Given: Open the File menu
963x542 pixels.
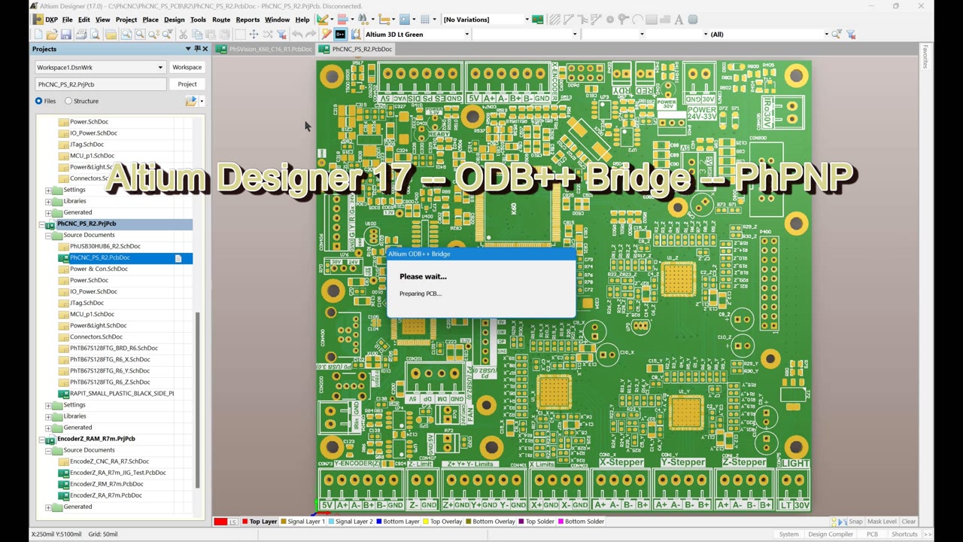Looking at the screenshot, I should (68, 20).
